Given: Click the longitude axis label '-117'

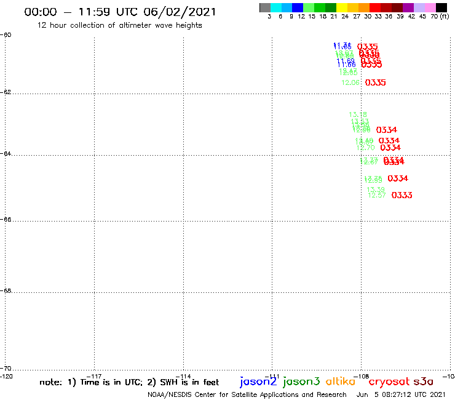Looking at the screenshot, I should [94, 377].
